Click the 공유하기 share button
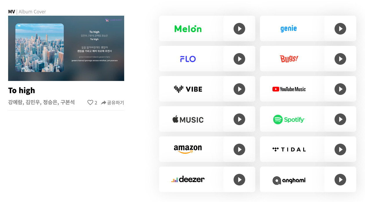 (112, 102)
